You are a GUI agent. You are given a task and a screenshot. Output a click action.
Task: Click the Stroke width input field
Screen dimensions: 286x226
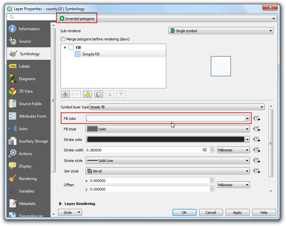point(144,150)
